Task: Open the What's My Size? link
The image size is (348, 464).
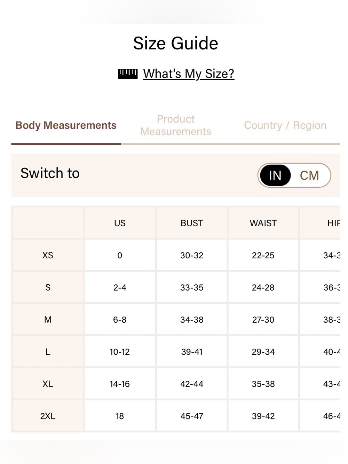Action: [x=189, y=74]
